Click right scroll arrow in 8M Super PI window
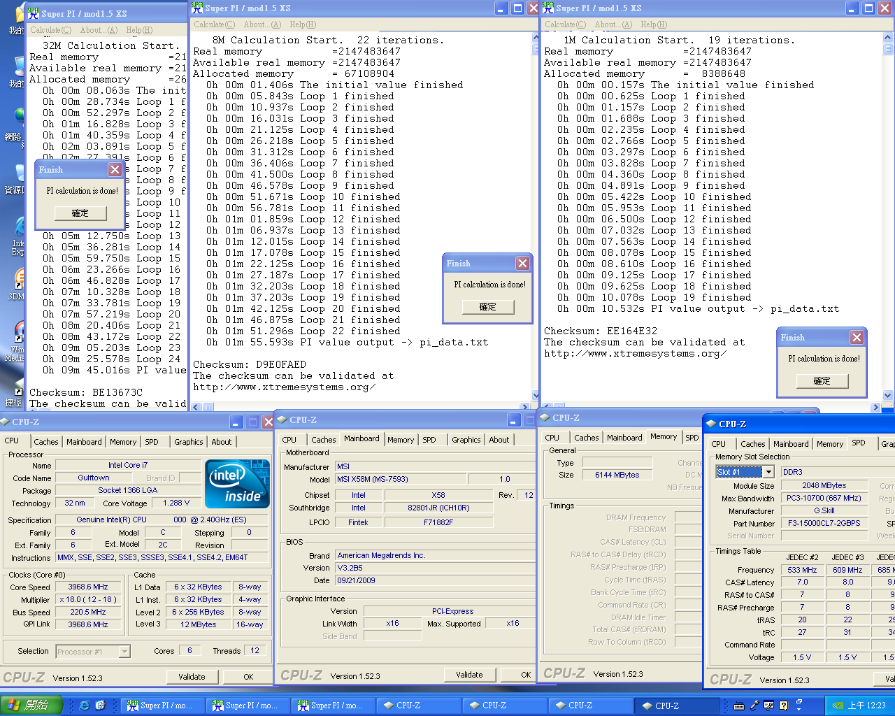895x716 pixels. [524, 406]
